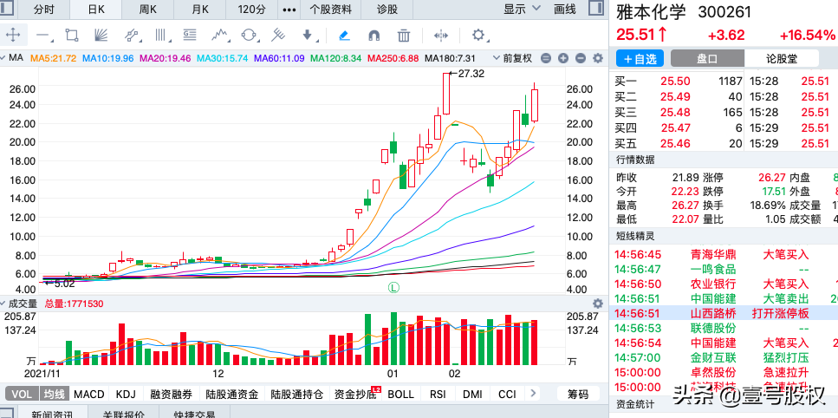The height and width of the screenshot is (418, 838).
Task: Switch to the 日K chart tab
Action: [96, 9]
